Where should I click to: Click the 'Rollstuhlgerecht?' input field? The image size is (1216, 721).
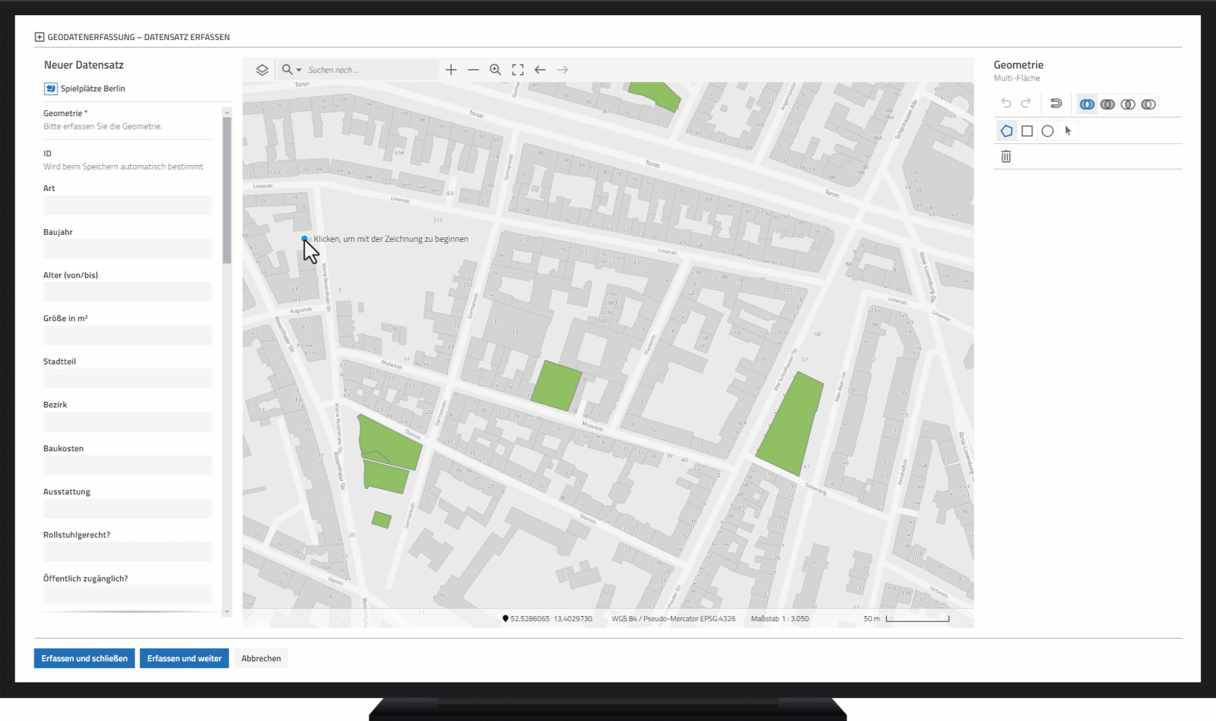click(x=128, y=552)
